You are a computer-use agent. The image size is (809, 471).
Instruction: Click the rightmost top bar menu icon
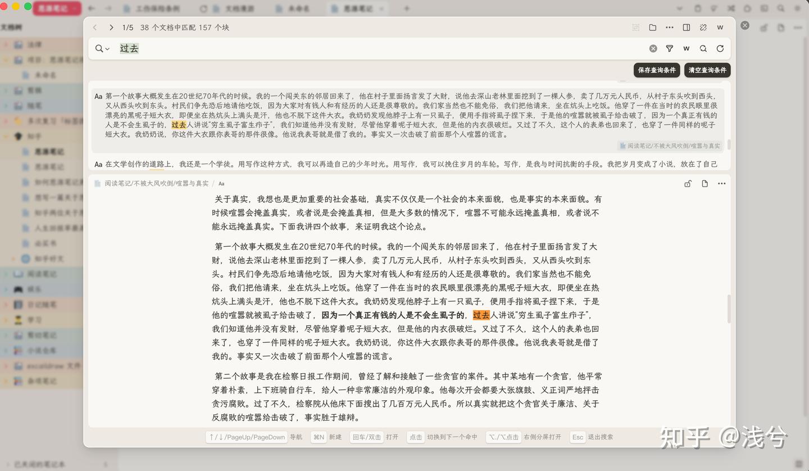pyautogui.click(x=797, y=8)
